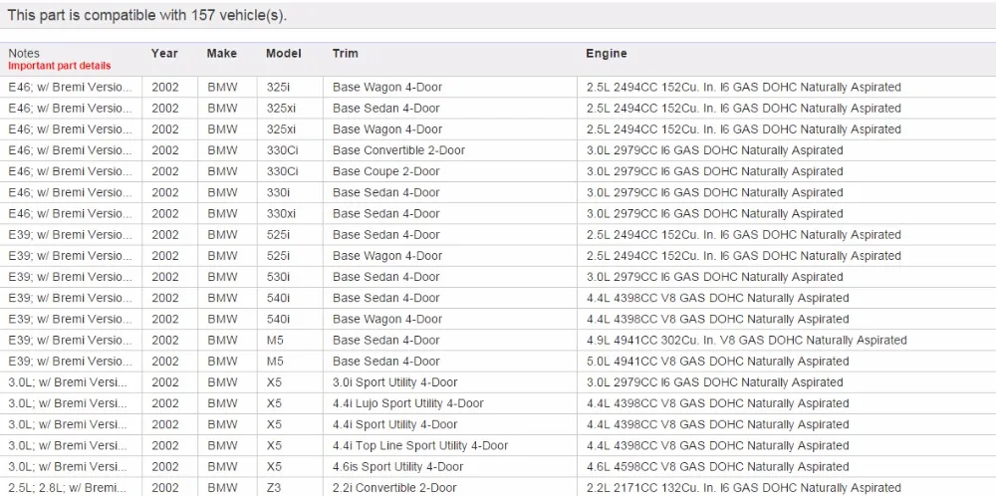The width and height of the screenshot is (996, 496).
Task: Click the BMW make cell in Z3 row
Action: (x=222, y=488)
